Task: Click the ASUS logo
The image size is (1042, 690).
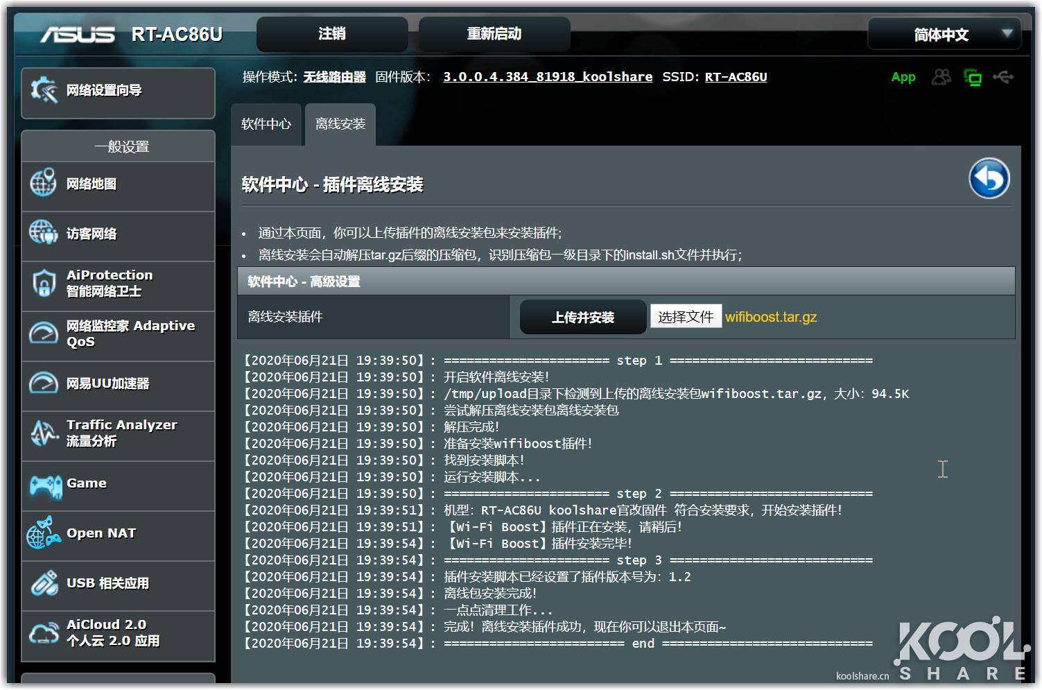Action: (x=77, y=34)
